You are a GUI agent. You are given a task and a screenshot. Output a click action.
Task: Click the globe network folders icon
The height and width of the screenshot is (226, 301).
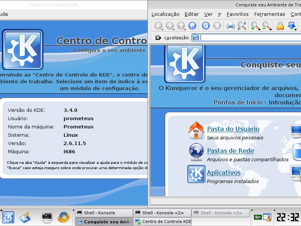coord(196,152)
